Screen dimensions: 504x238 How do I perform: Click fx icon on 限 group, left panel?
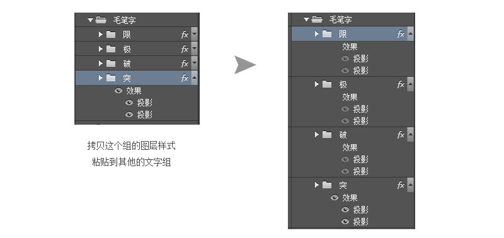click(x=185, y=35)
